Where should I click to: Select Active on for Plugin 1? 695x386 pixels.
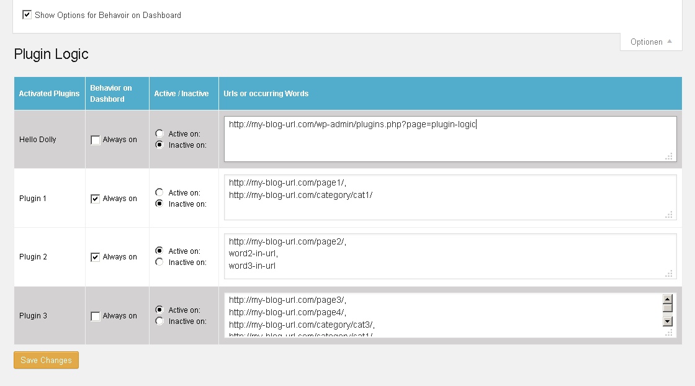click(159, 192)
